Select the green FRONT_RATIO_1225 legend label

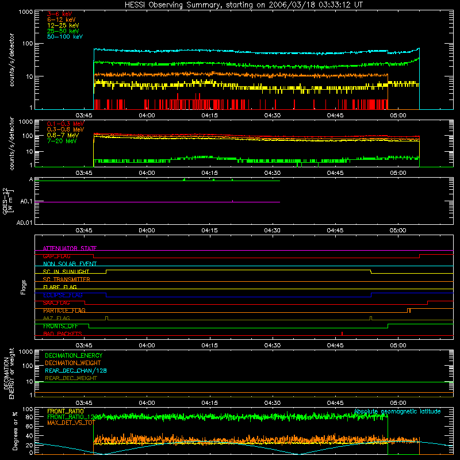74,417
